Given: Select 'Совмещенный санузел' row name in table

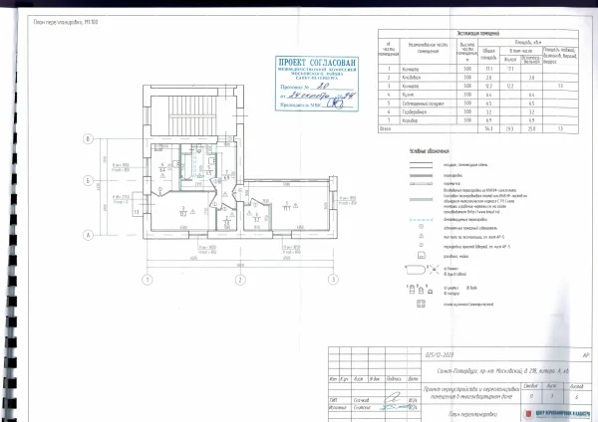Looking at the screenshot, I should (423, 104).
